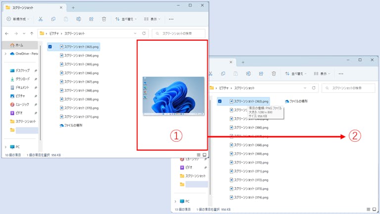
Task: Click the スクリーンショットの検索 search box in the left window
Action: coord(179,34)
